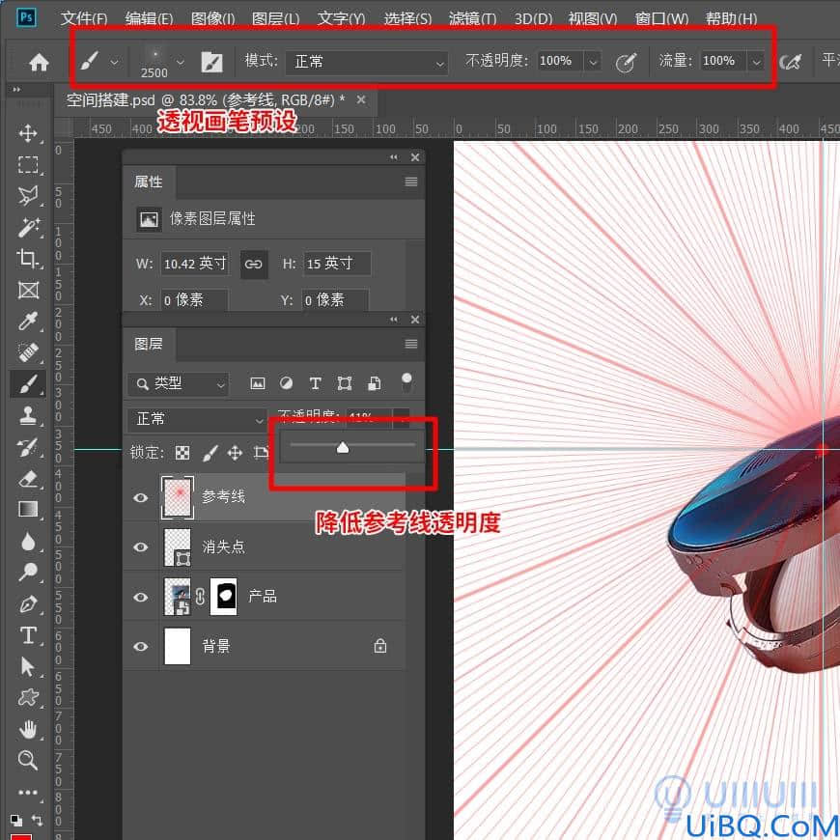The width and height of the screenshot is (840, 840).
Task: Toggle lock transparent pixels
Action: 182,453
